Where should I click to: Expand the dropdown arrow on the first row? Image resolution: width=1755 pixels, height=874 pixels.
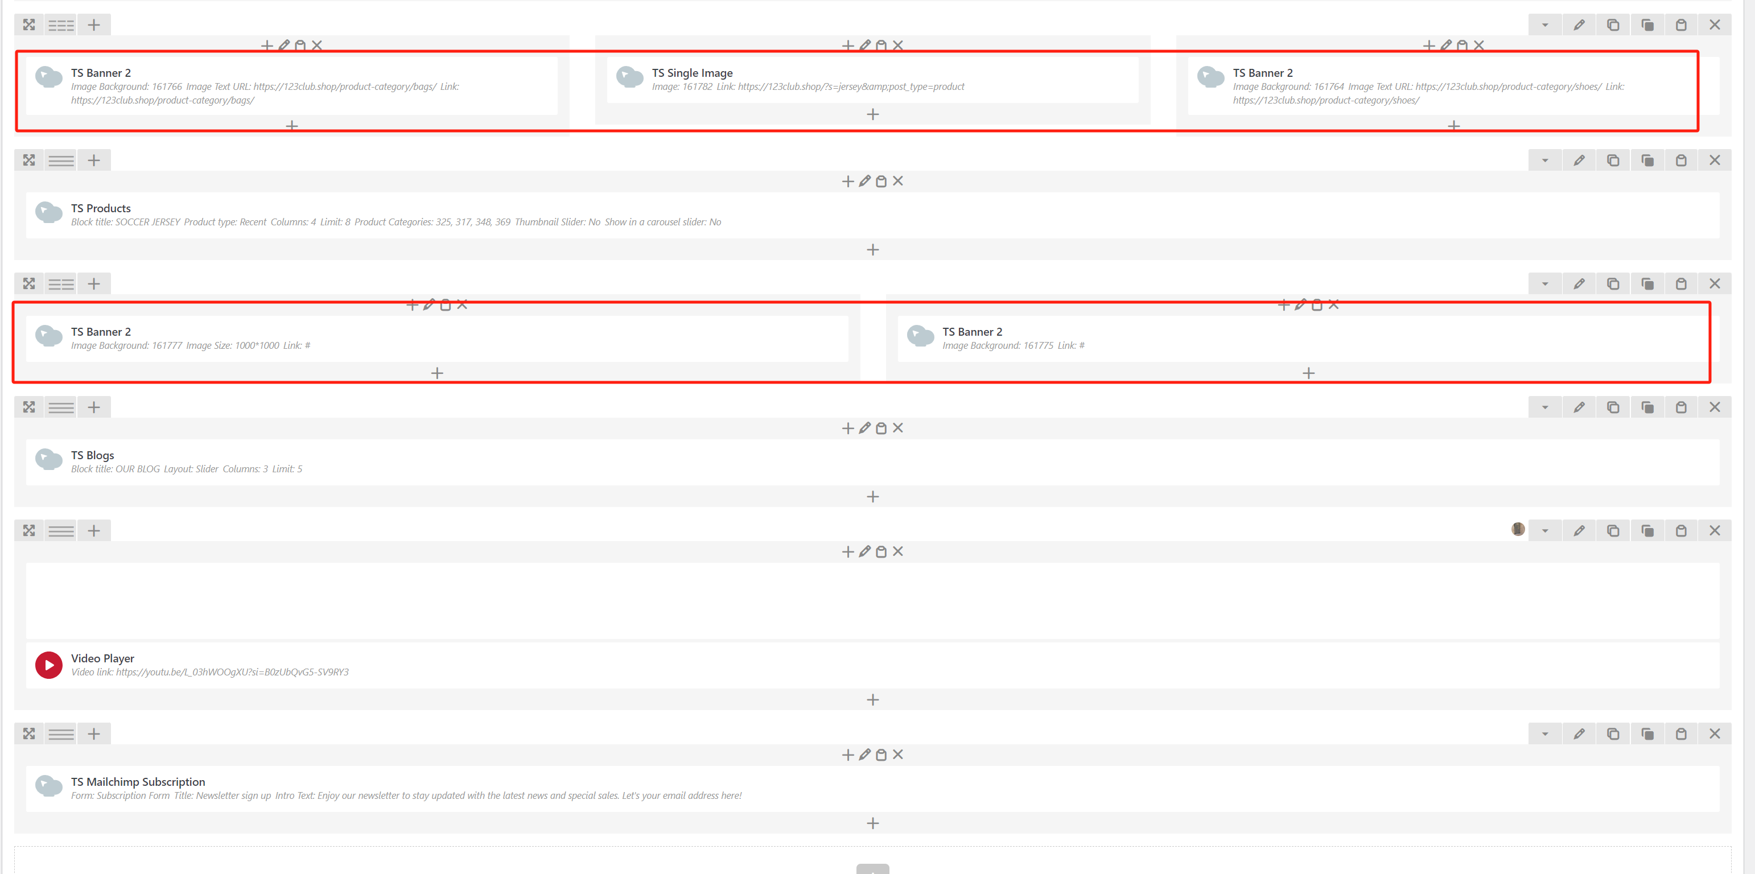(x=1545, y=24)
